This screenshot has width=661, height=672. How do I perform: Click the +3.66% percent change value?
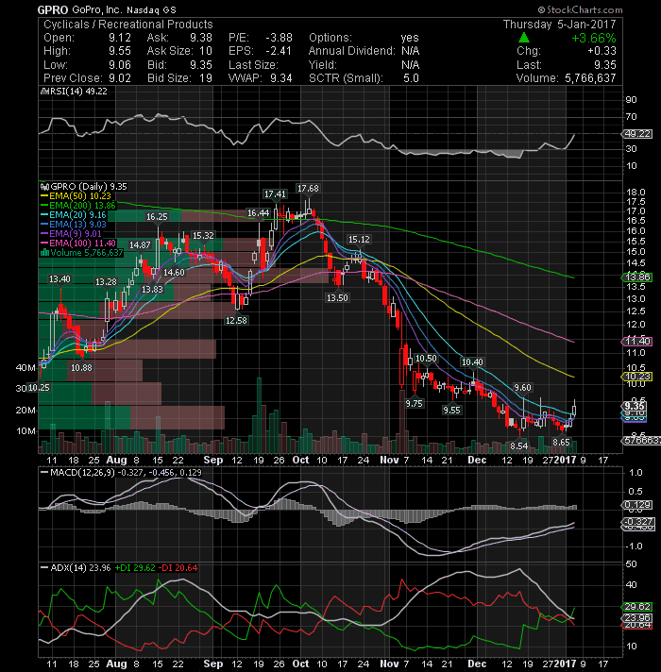(x=594, y=38)
